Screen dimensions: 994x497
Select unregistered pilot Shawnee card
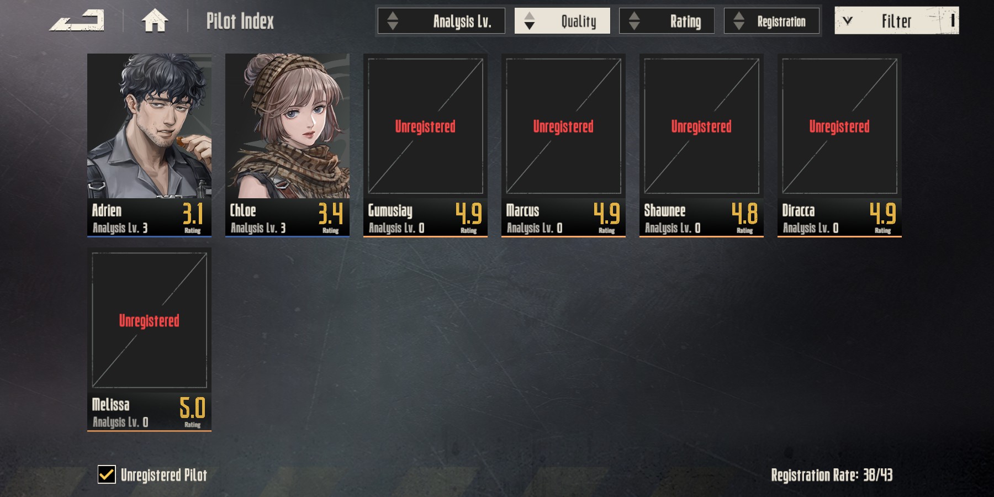(x=701, y=145)
